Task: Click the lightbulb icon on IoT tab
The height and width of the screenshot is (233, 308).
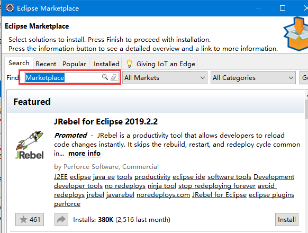Action: pos(129,64)
